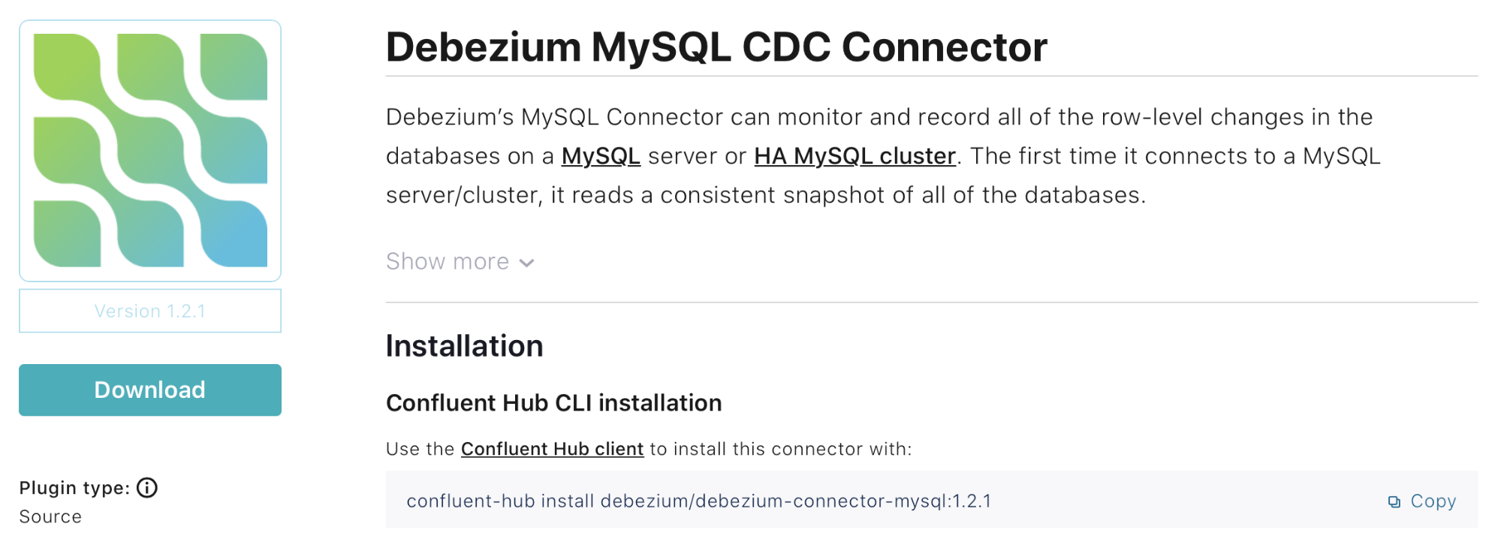Screen dimensions: 1501x554
Task: Click the Confluent Hub CLI installation subheading
Action: [553, 403]
